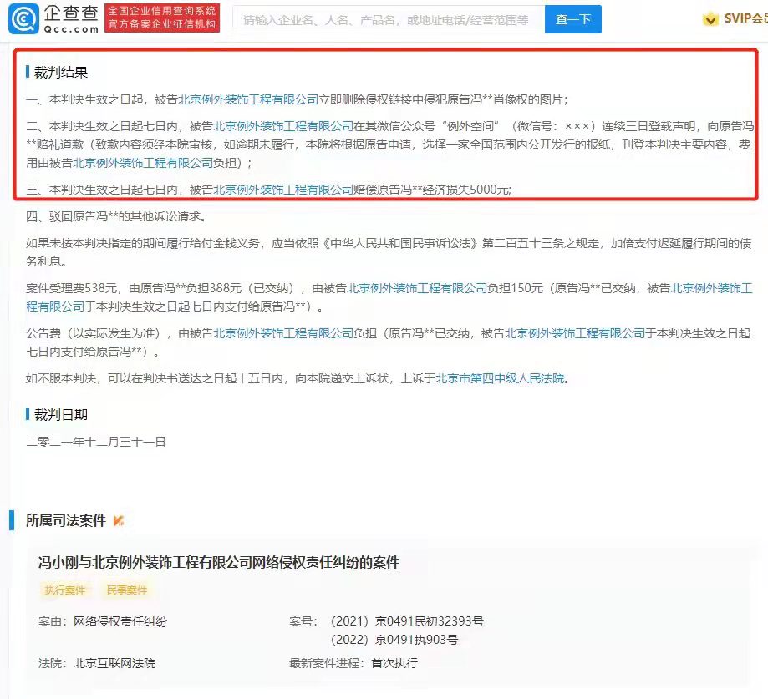Image resolution: width=768 pixels, height=699 pixels.
Task: Click the 案由：网络侵权责任纠纷 text
Action: coord(103,621)
